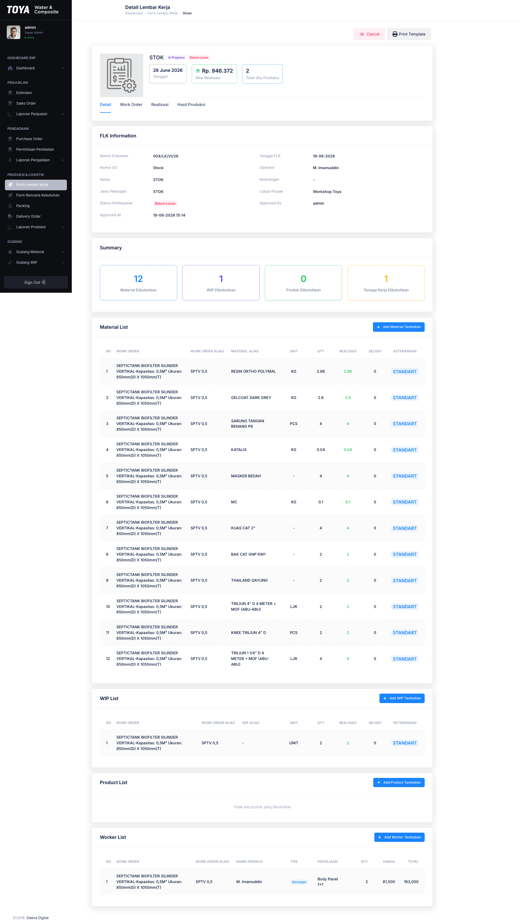Click the Cancel button
520x924 pixels.
(x=369, y=34)
